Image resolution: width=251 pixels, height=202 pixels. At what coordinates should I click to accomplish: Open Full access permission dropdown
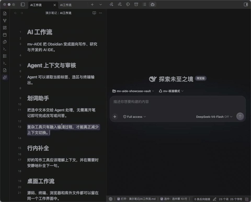click(134, 117)
